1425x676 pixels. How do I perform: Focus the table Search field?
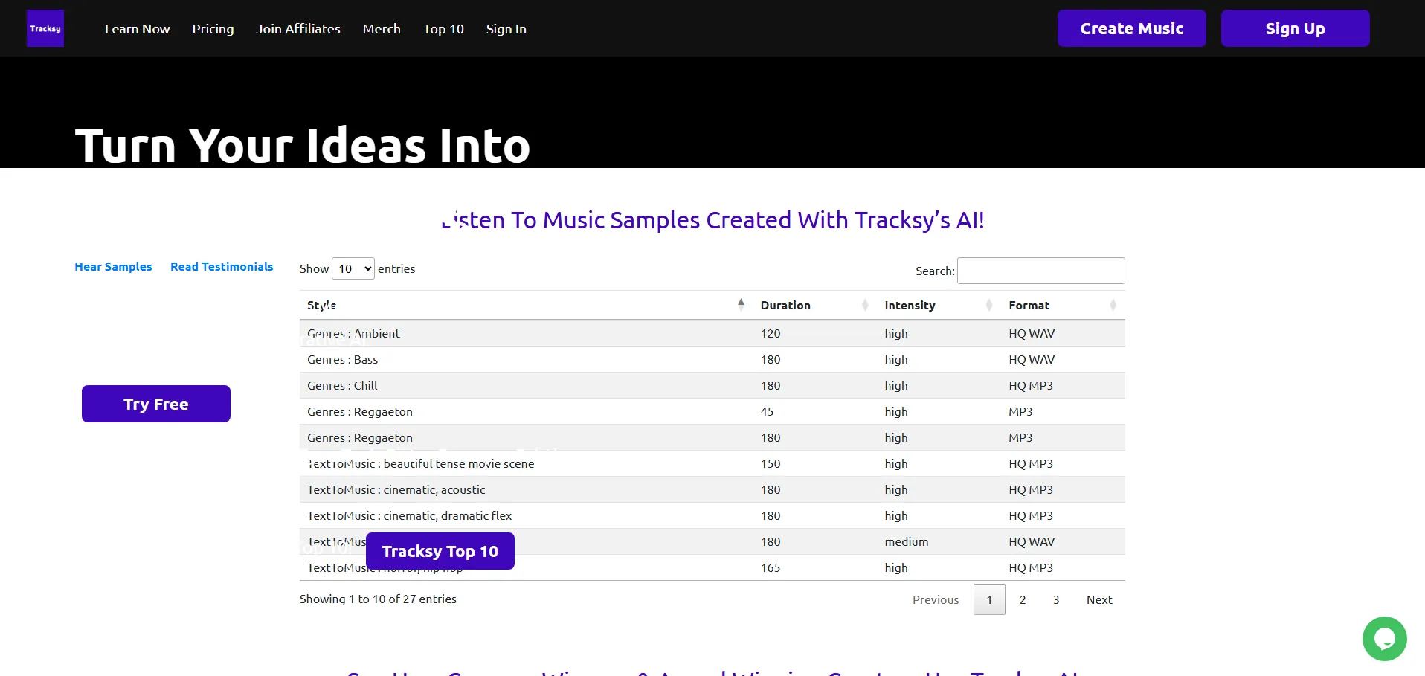pyautogui.click(x=1040, y=271)
